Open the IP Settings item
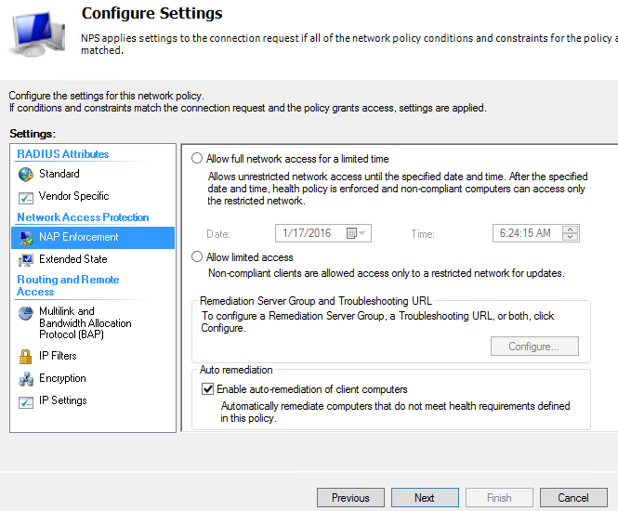 point(93,400)
